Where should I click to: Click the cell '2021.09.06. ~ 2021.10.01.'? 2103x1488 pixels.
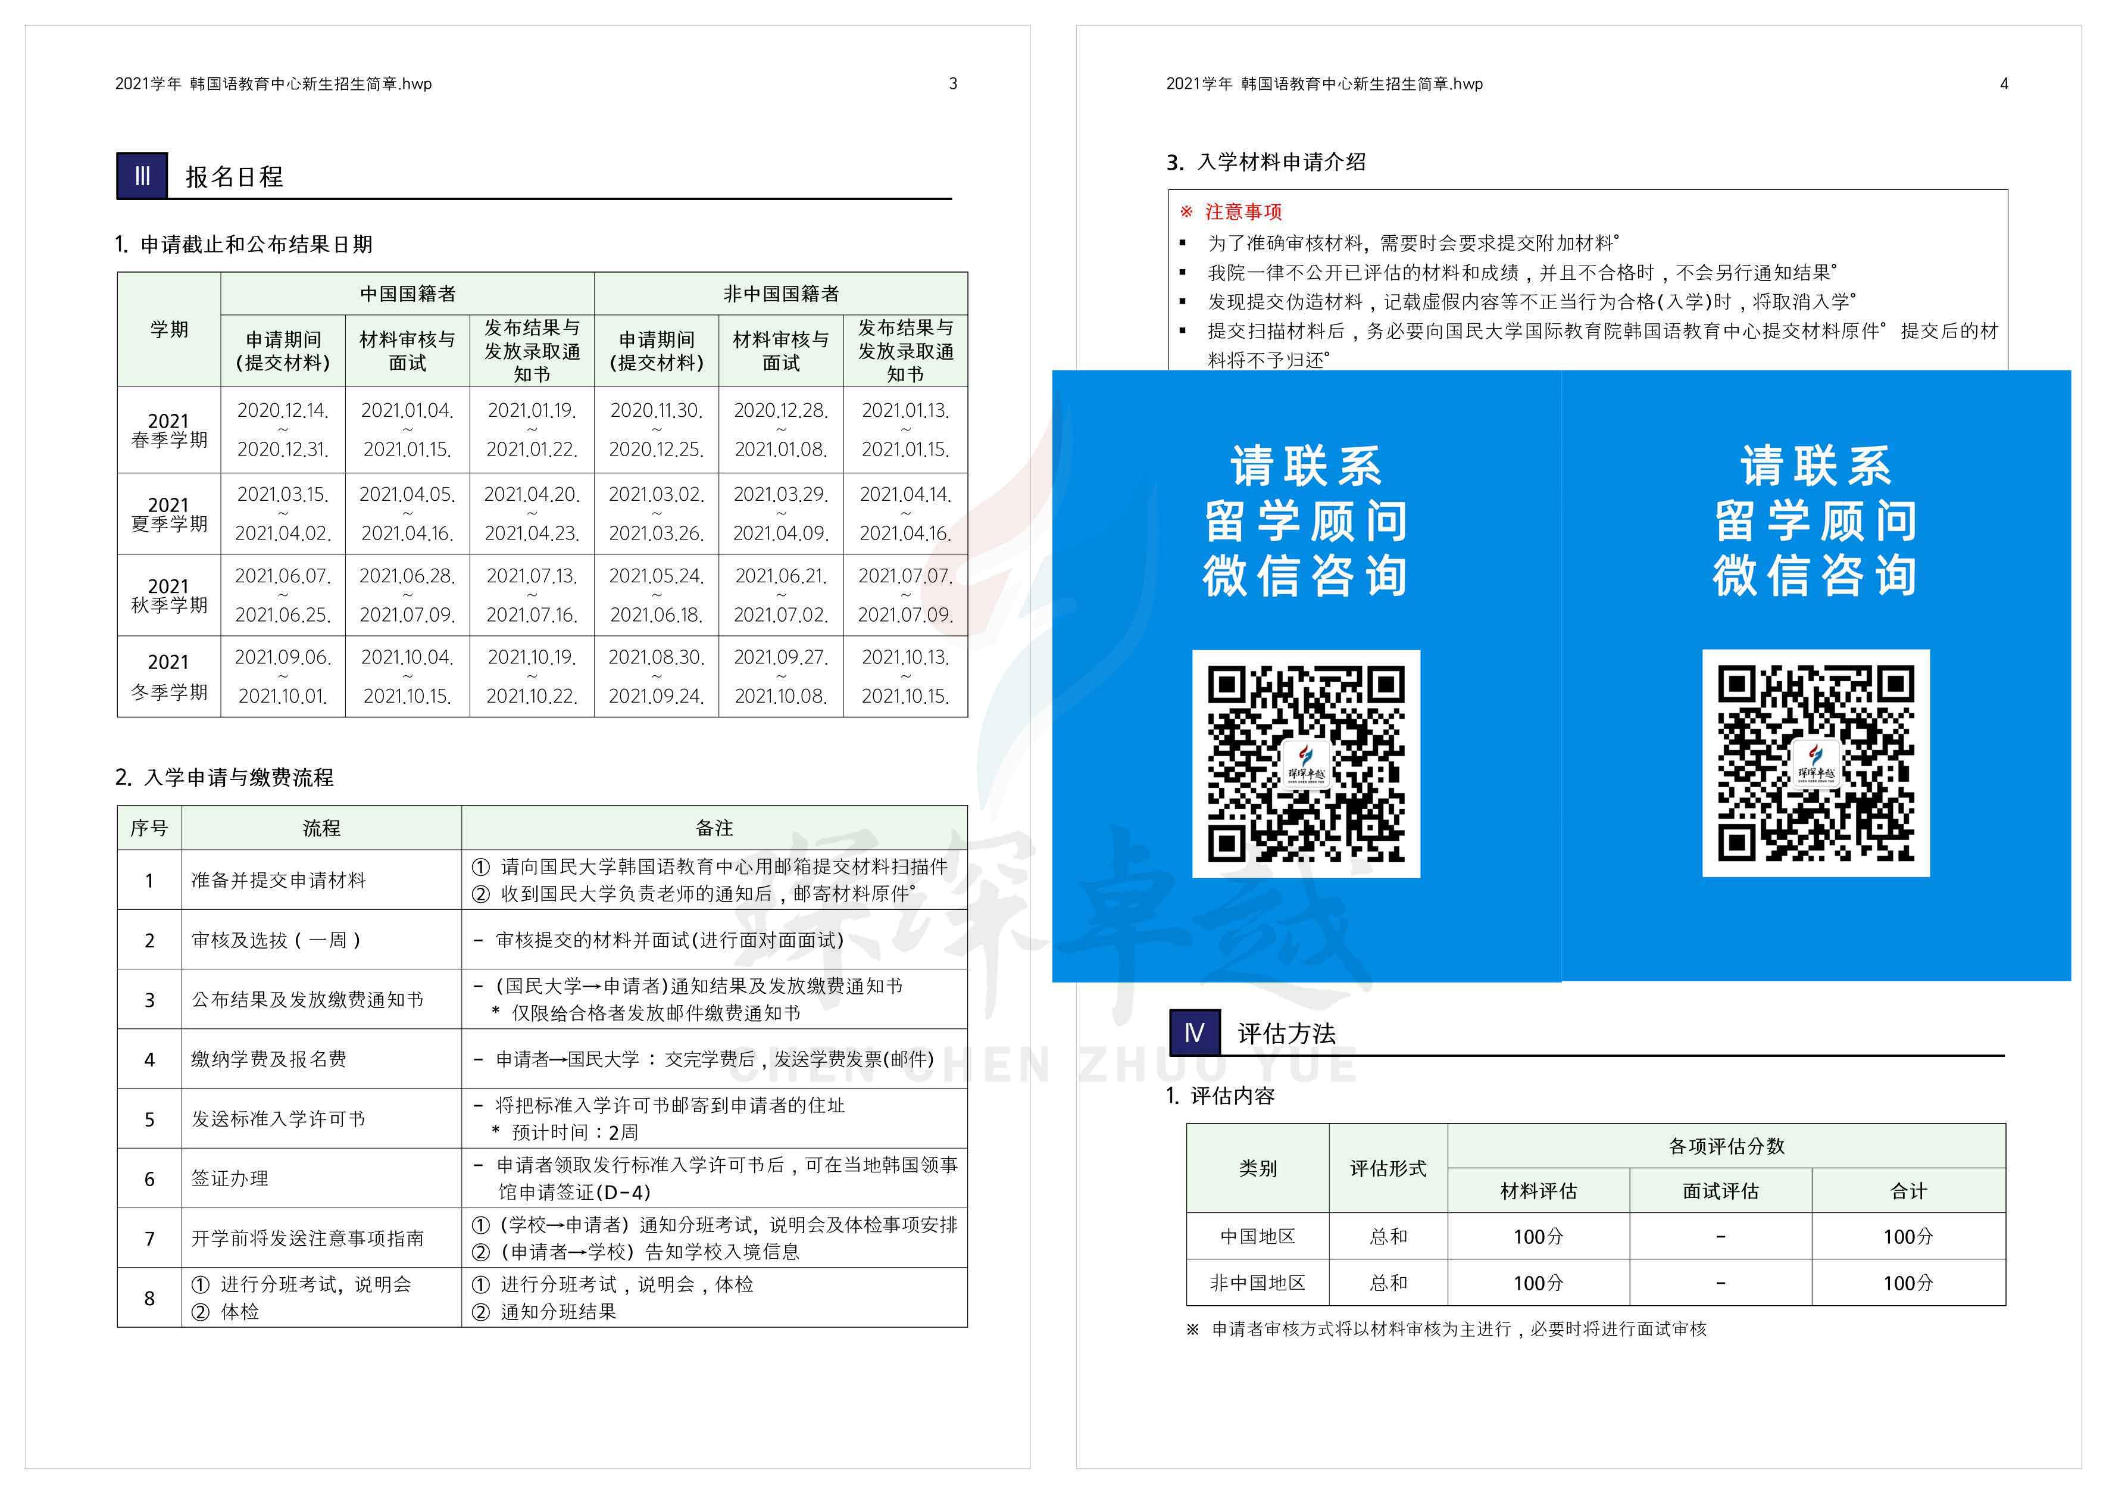pyautogui.click(x=283, y=676)
